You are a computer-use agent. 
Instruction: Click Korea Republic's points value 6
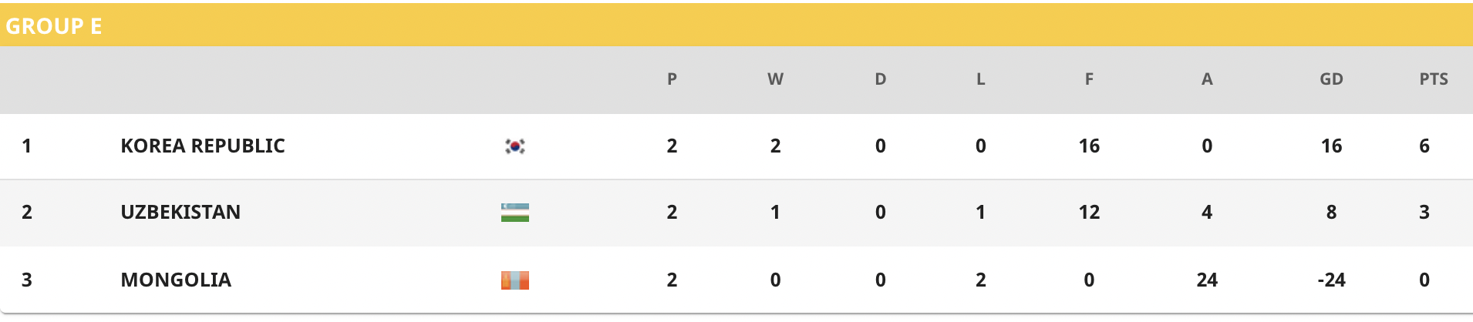[1424, 146]
